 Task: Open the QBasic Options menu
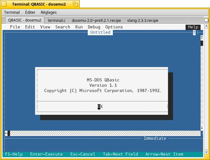click(x=114, y=27)
